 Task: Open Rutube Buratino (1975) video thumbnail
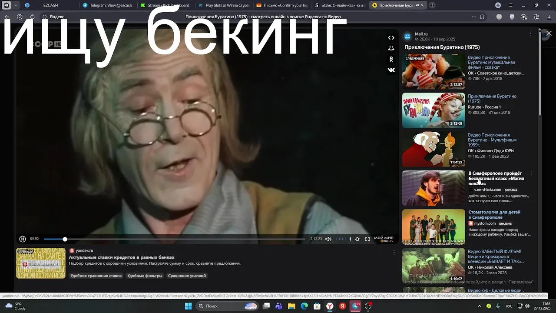434,110
